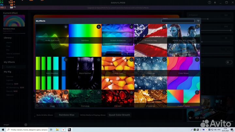Click the settings gear near username
This screenshot has width=235, height=132.
[x=26, y=124]
